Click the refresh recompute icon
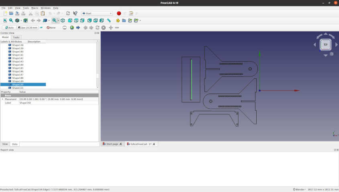Viewport: 339px width, 192px height. click(68, 13)
